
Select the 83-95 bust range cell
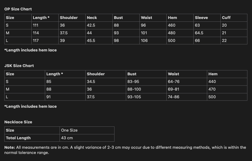(133, 82)
